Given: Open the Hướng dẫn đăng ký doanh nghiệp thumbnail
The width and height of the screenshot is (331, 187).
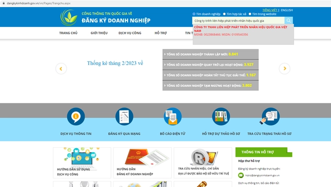Looking at the screenshot, I should pos(142,163).
